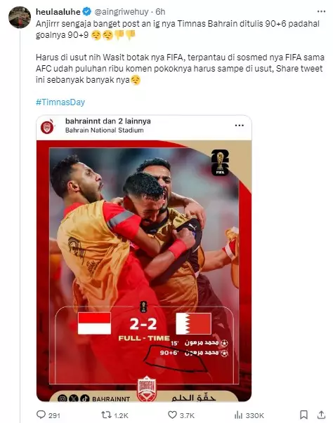View analytics with the 330K bar-chart icon
The width and height of the screenshot is (333, 423).
238,415
